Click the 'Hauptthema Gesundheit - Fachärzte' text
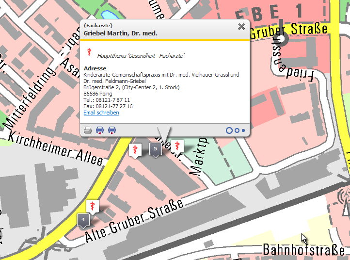Viewport: 350px width, 260px height. 141,56
